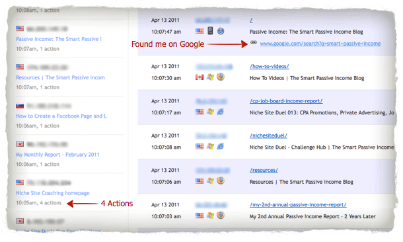Click Firefox icon in the how-to-videos row
Image resolution: width=403 pixels, height=242 pixels.
(x=221, y=77)
